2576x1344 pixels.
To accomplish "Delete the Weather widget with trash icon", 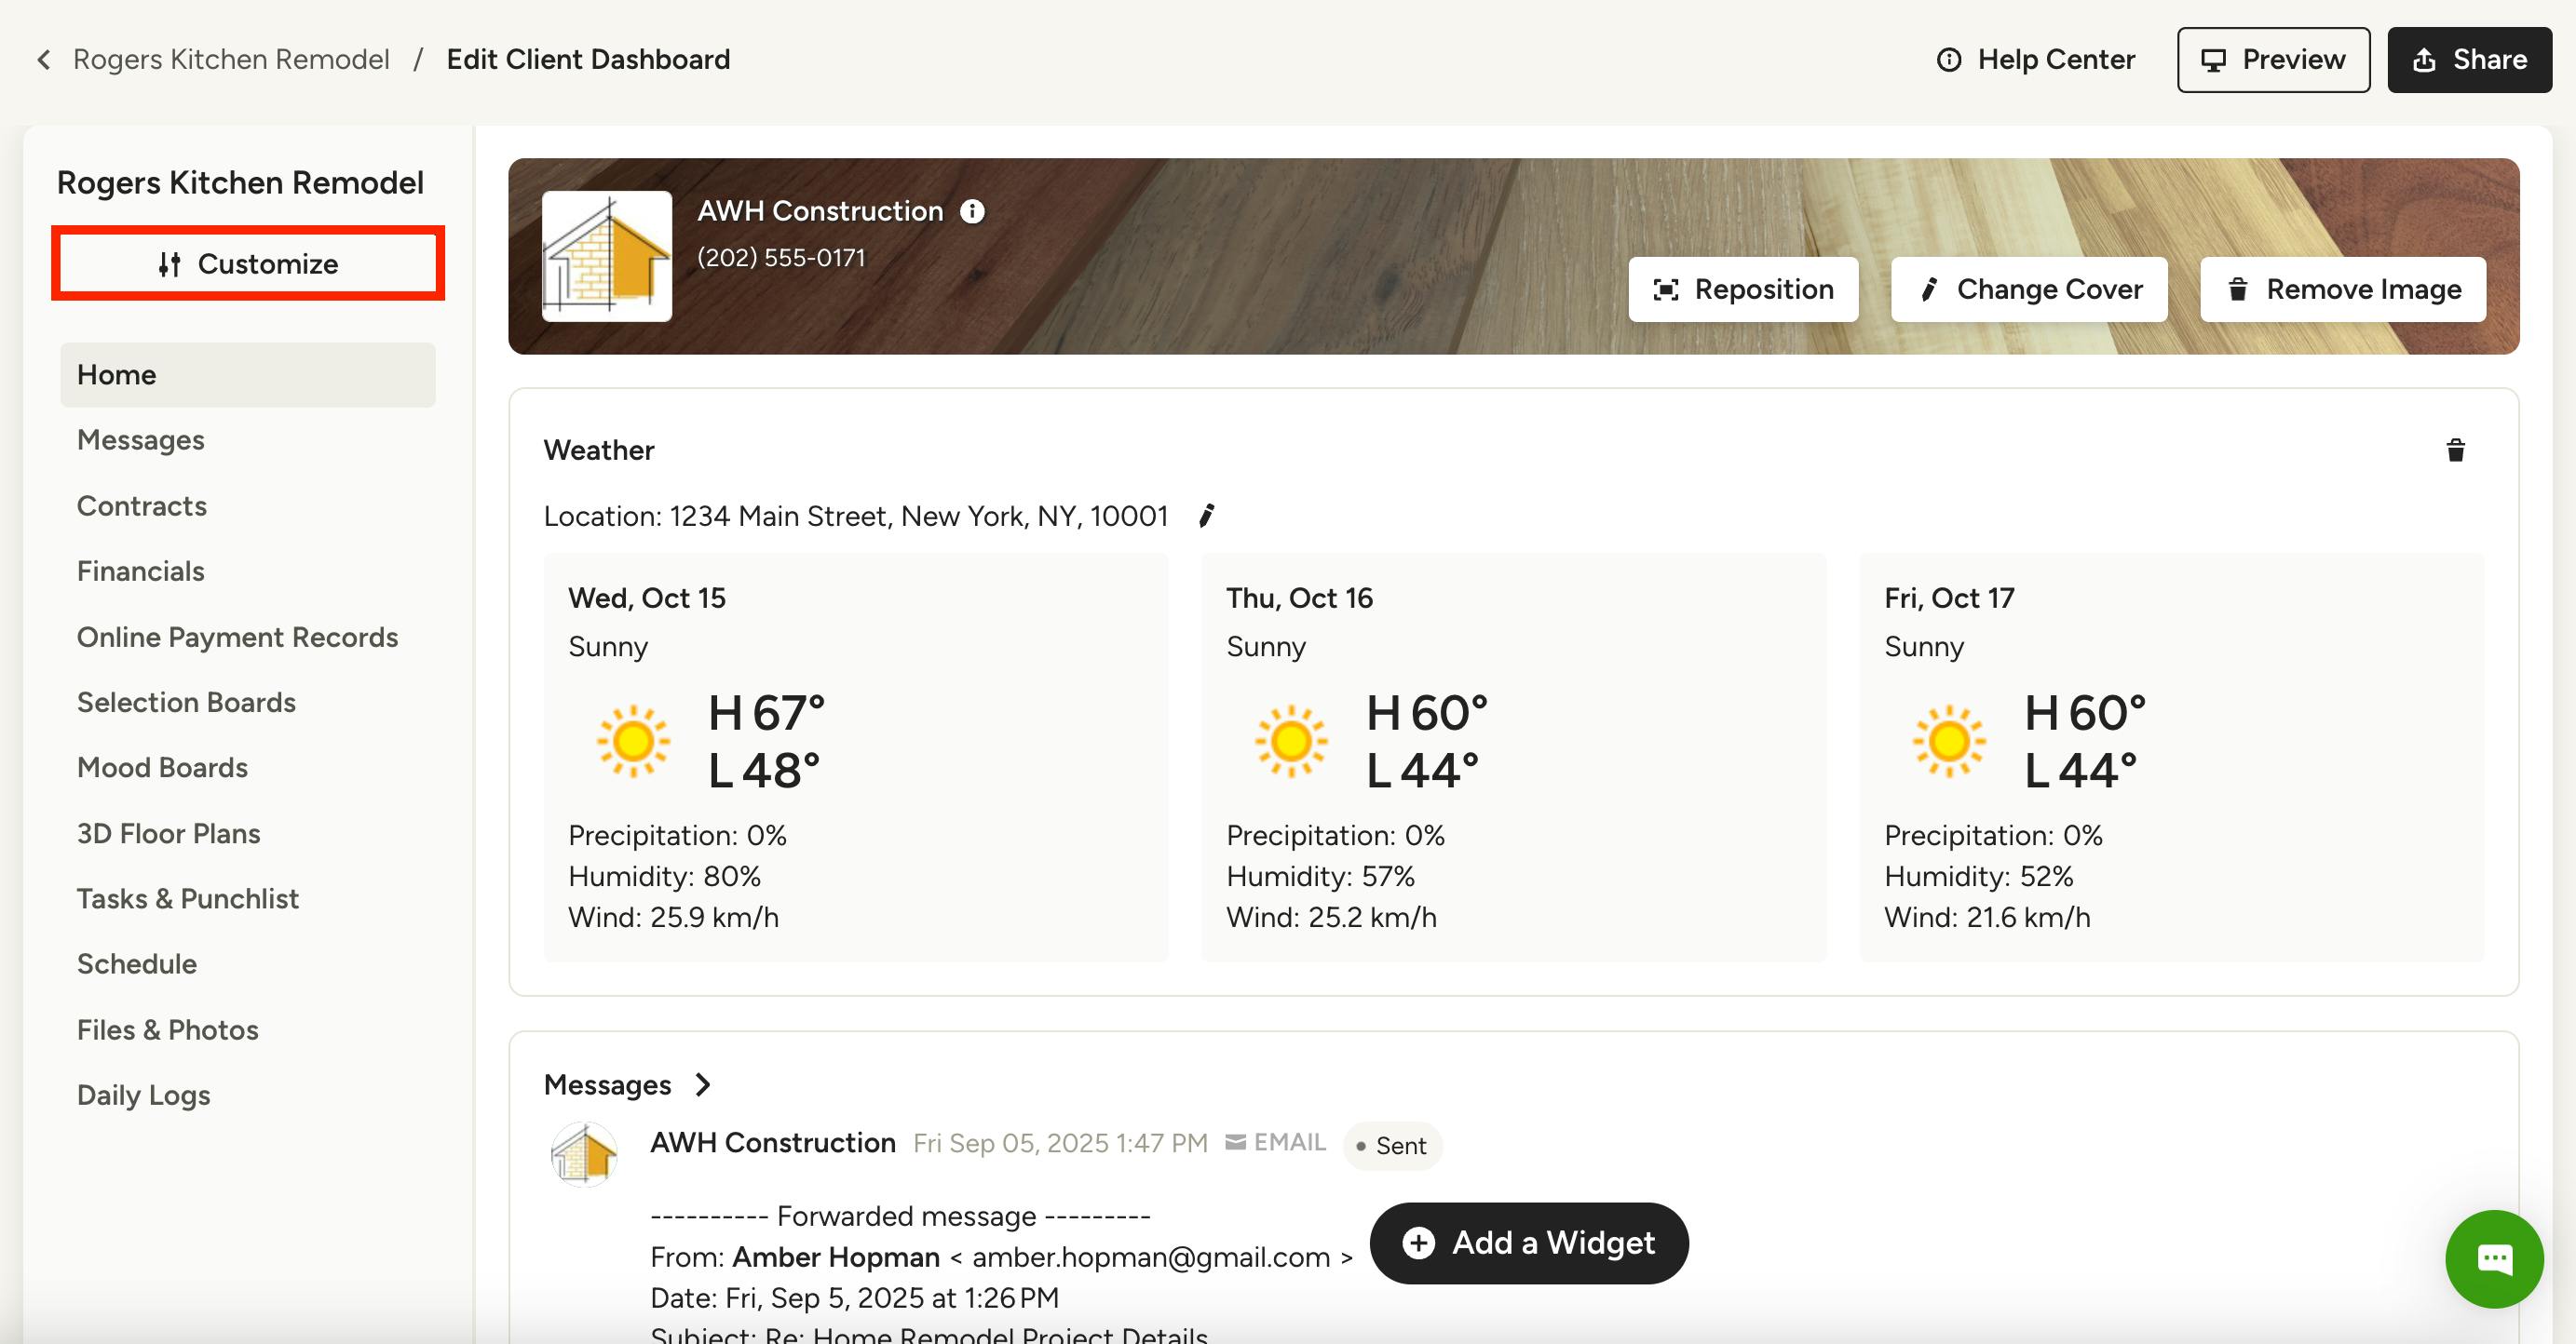I will (2455, 450).
